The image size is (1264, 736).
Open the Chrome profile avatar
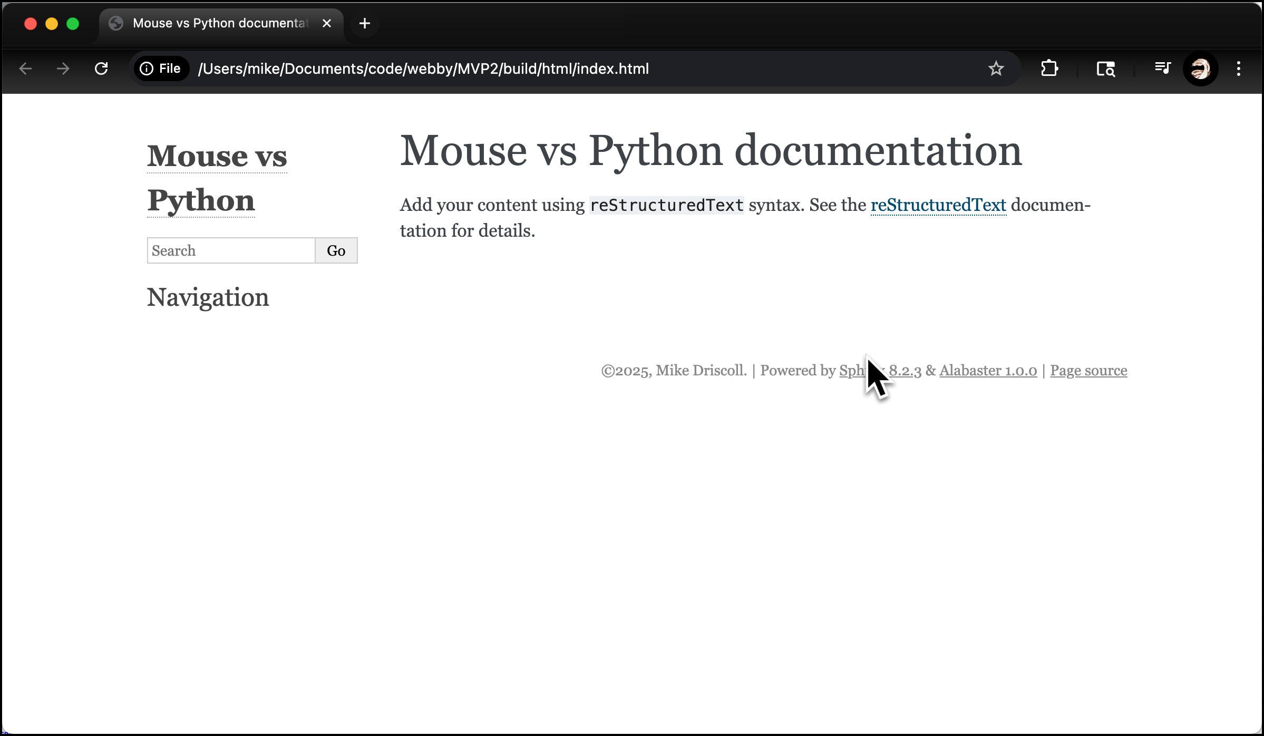click(1200, 69)
